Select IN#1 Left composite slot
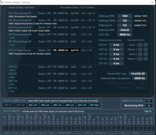 click(x=33, y=105)
